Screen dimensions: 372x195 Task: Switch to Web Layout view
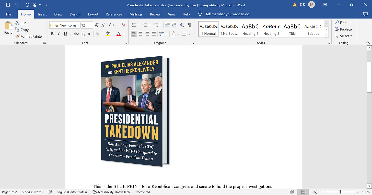[x=315, y=192]
